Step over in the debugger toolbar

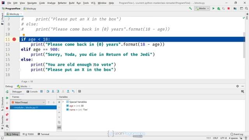point(48,91)
